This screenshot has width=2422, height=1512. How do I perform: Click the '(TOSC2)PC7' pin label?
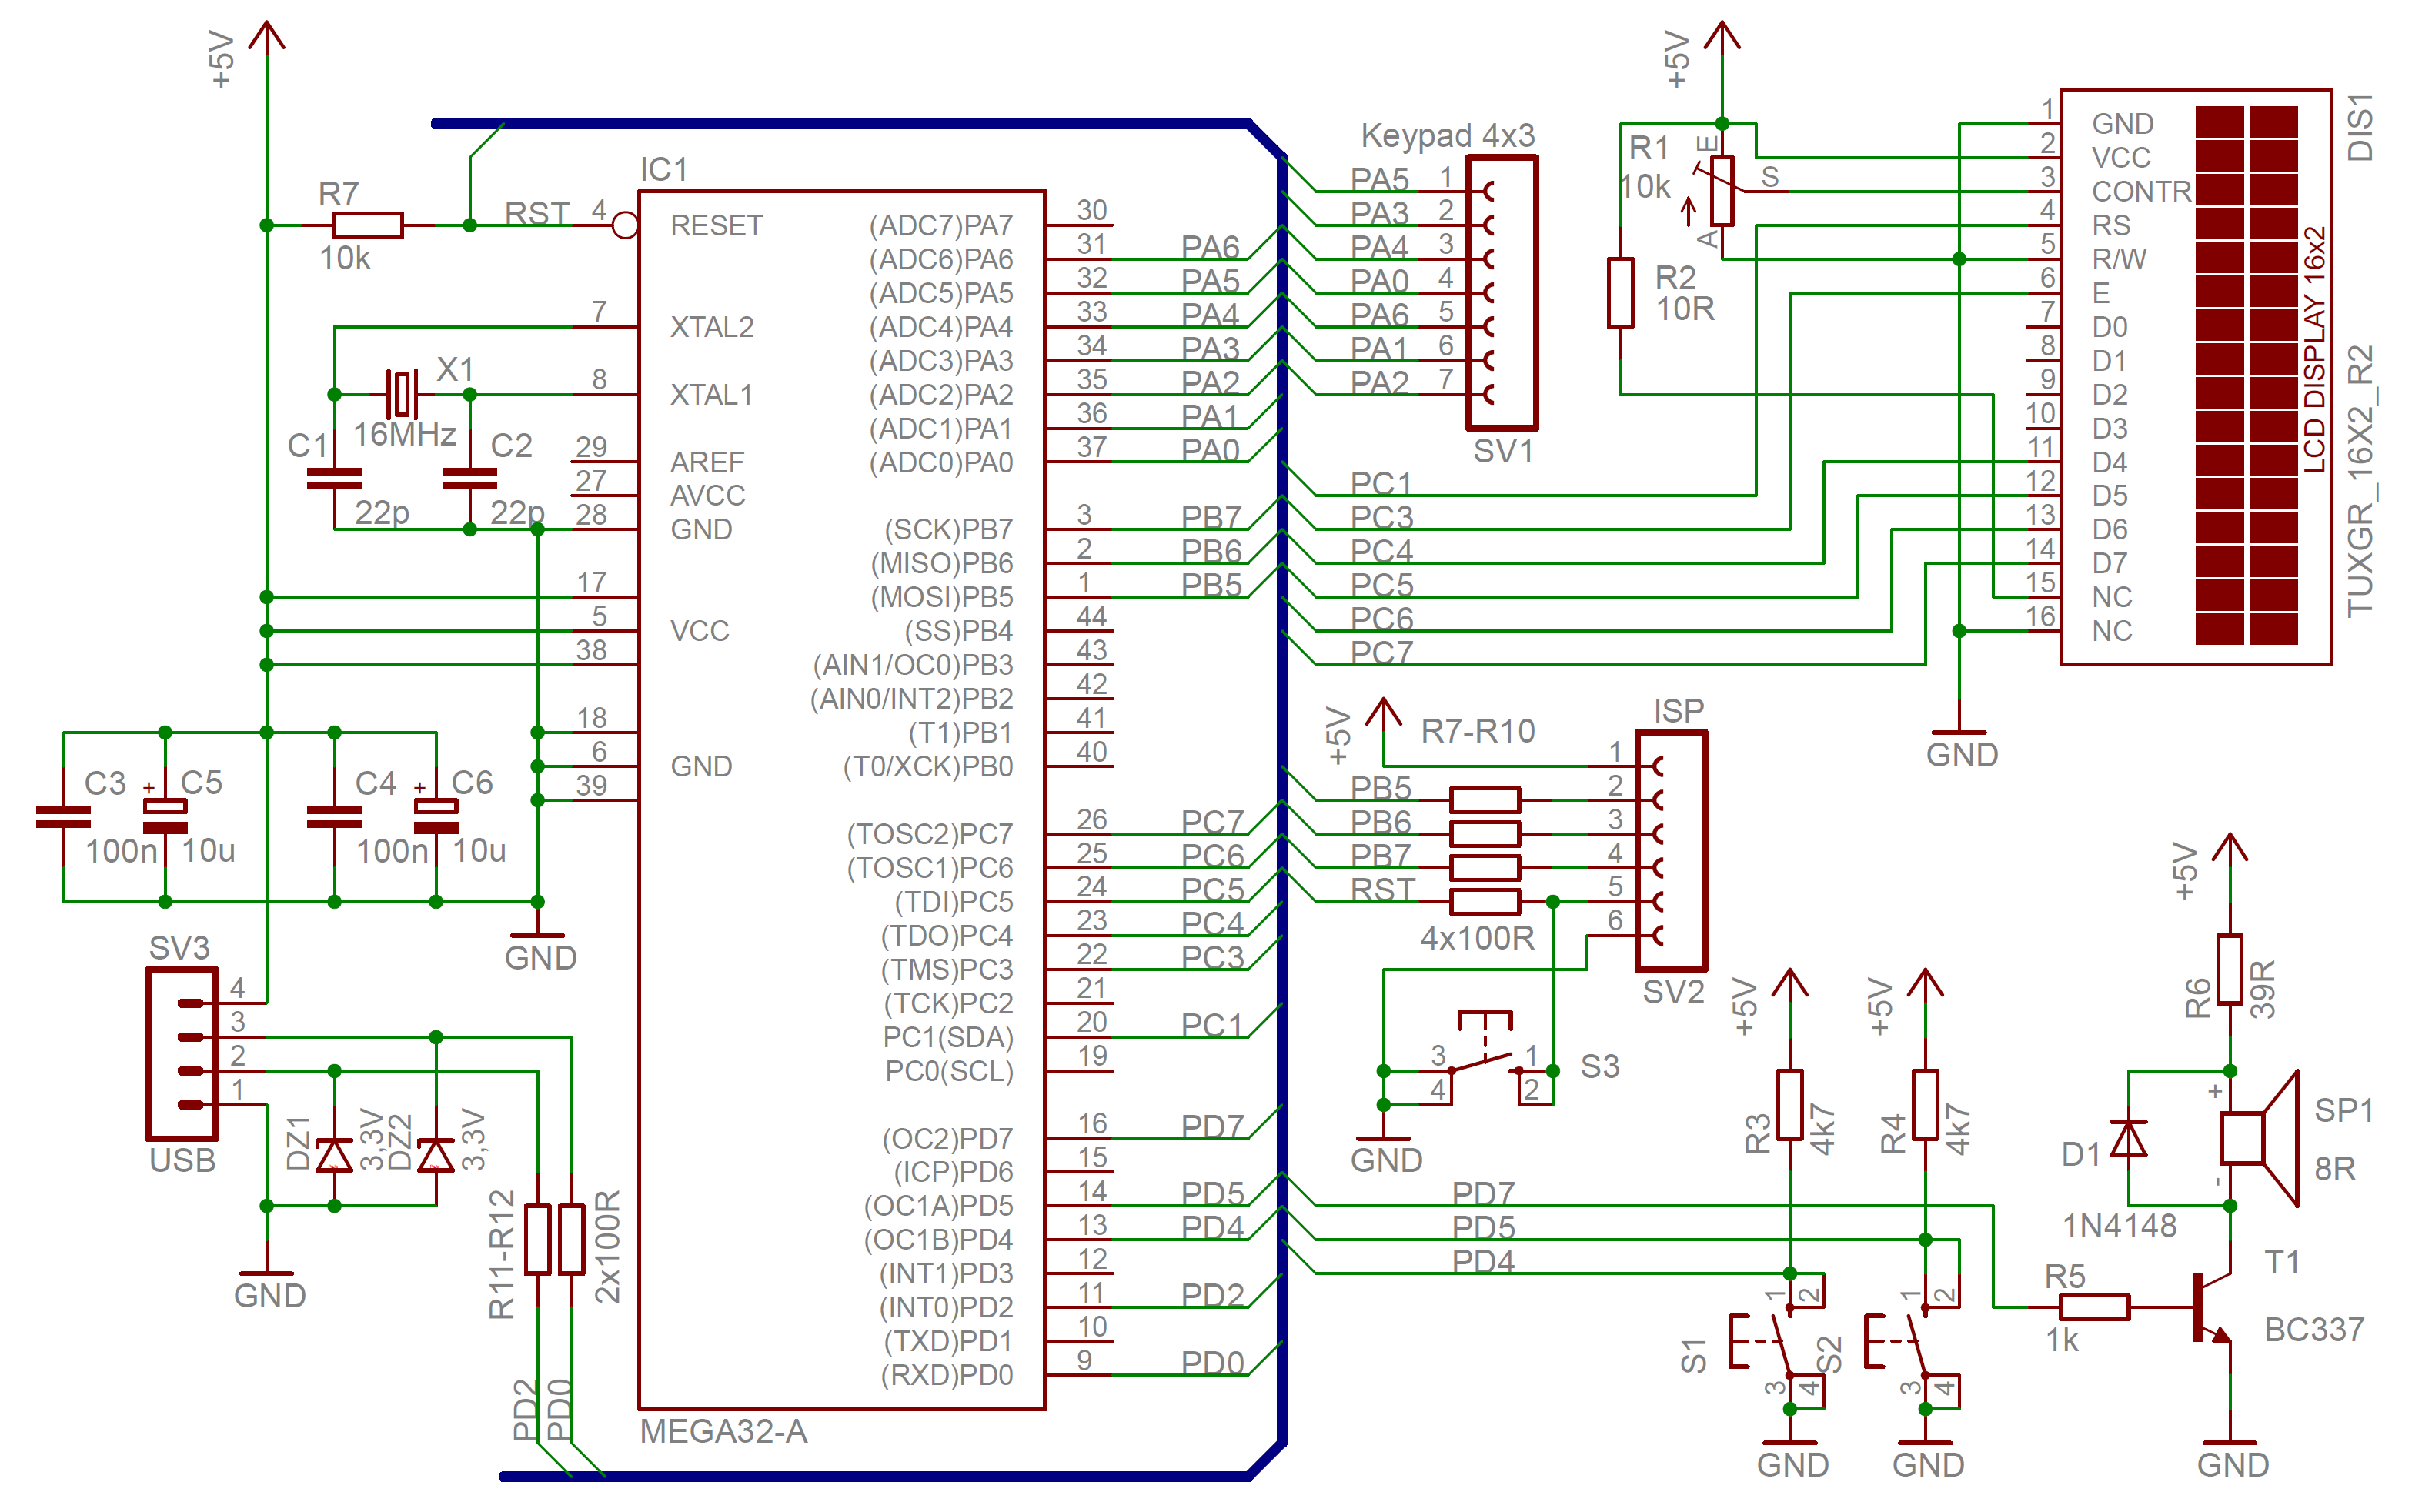click(930, 834)
